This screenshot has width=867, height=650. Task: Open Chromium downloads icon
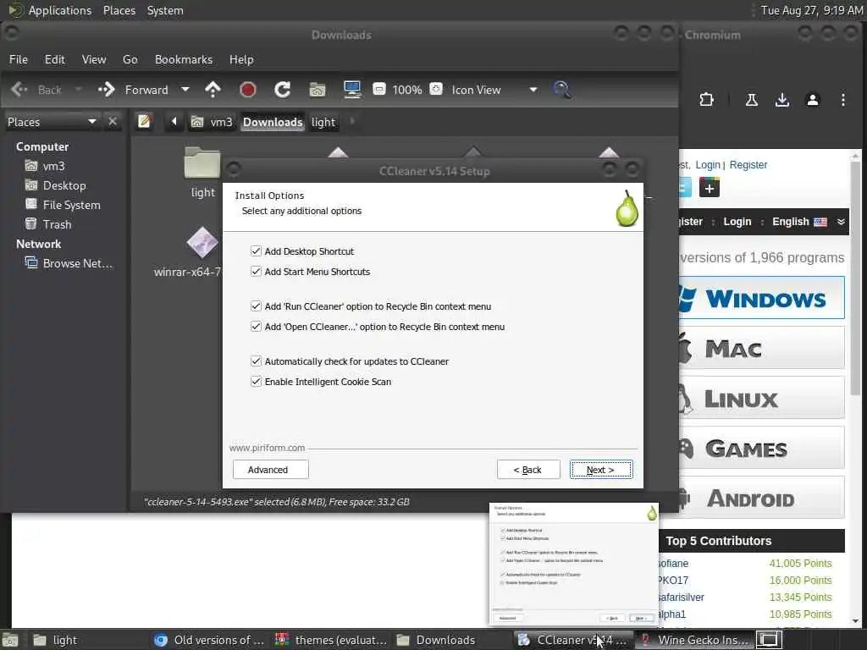point(781,100)
